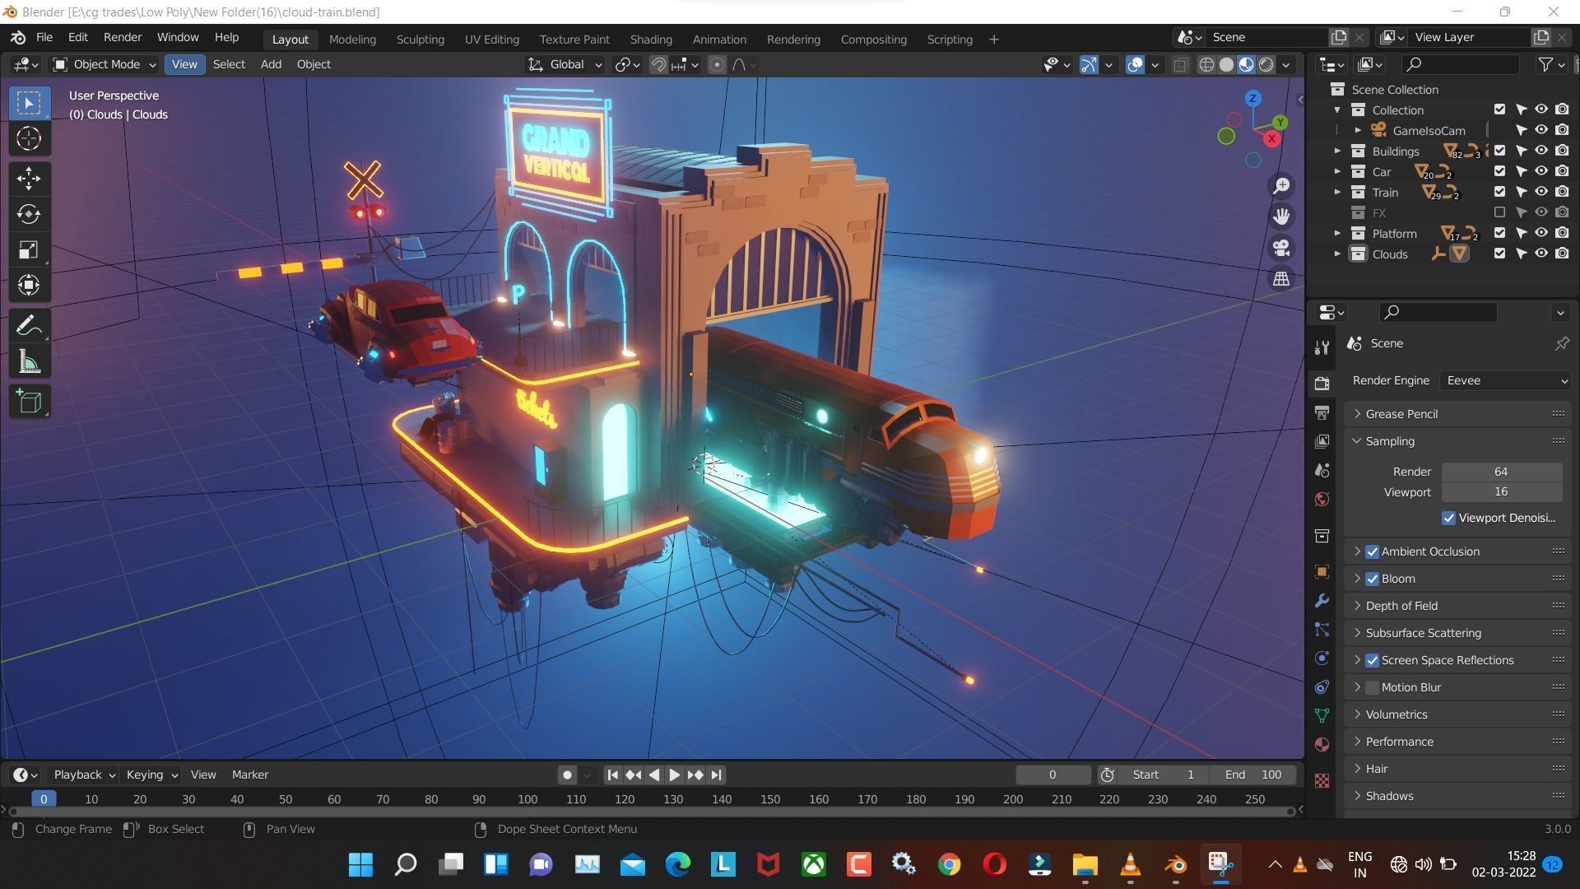This screenshot has width=1580, height=889.
Task: Open the Global transform orientation dropdown
Action: click(x=565, y=64)
